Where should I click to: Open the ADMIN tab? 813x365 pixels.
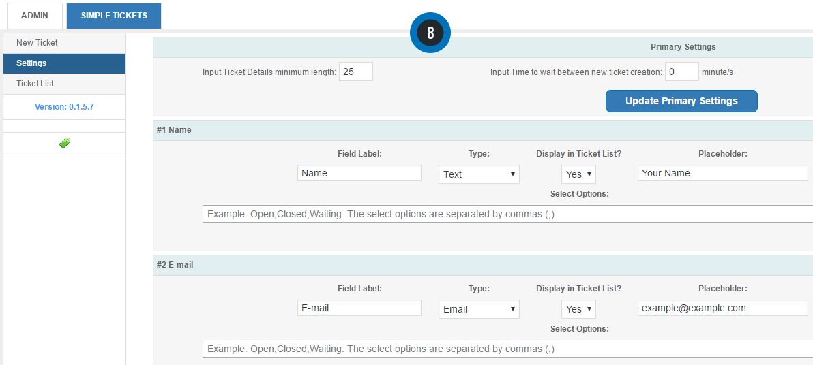[35, 16]
